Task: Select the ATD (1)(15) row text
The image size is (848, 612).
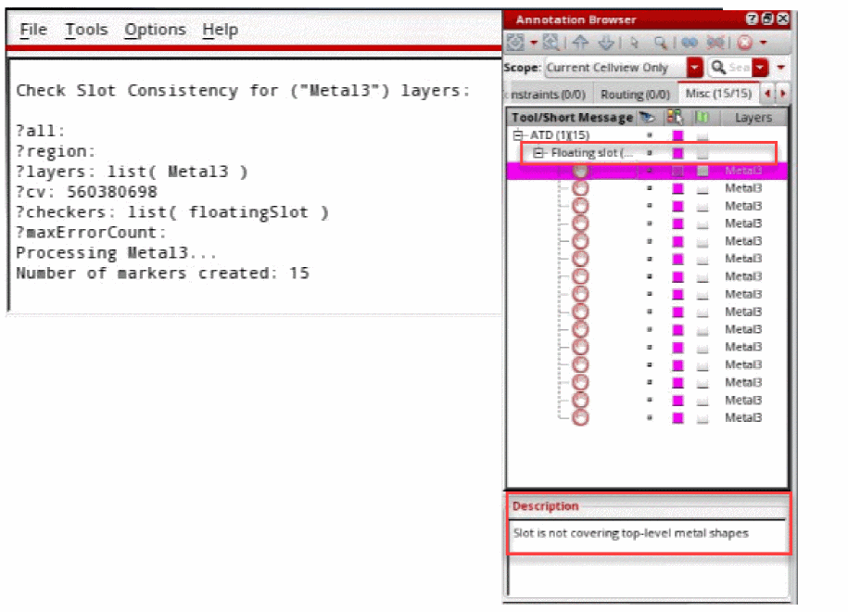Action: [x=559, y=134]
